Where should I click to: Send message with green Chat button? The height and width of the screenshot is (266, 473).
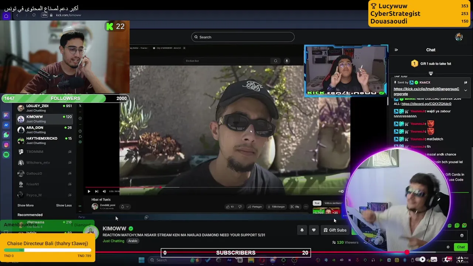[x=461, y=247]
